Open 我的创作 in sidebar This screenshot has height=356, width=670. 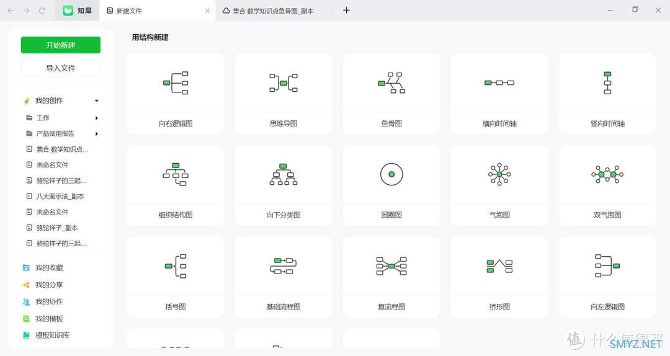click(49, 101)
